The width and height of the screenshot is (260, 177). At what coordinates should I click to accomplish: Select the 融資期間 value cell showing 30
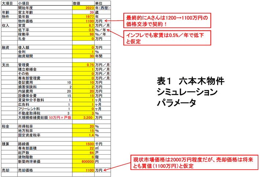coord(84,56)
